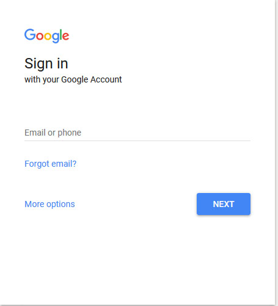Image resolution: width=278 pixels, height=306 pixels.
Task: Click the blue G in the Google logo
Action: pos(30,34)
